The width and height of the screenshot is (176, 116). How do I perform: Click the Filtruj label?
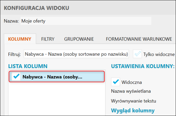click(14, 55)
